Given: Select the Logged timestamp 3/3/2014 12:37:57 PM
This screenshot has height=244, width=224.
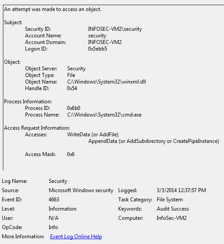Looking at the screenshot, I should (181, 190).
